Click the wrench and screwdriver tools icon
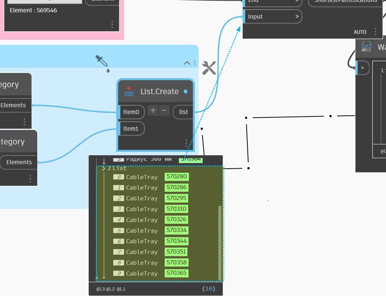Viewport: 386px width, 296px height. [x=209, y=68]
